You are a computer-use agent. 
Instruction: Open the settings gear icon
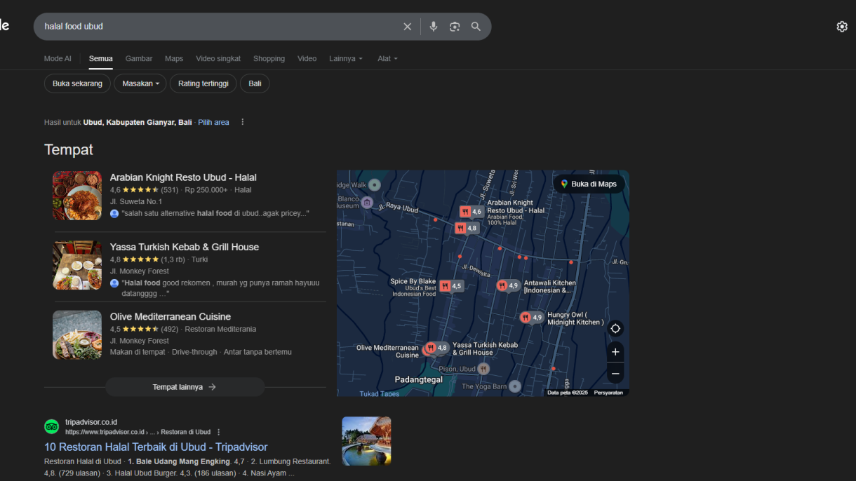tap(842, 27)
